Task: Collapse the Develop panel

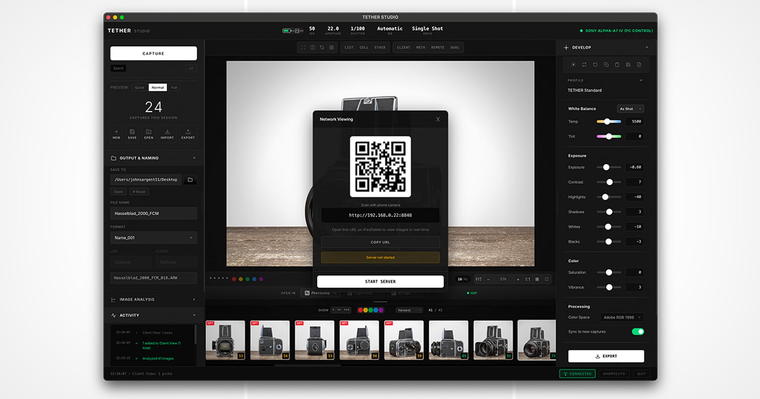Action: click(646, 47)
